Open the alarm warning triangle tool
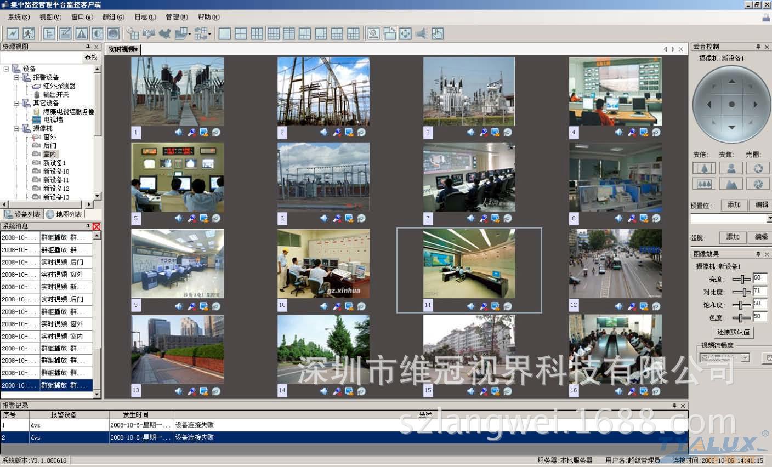The width and height of the screenshot is (772, 467). [x=81, y=33]
